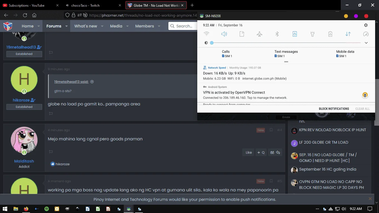Report the post by hikaroze about globe no load
This screenshot has width=379, height=213.
(51, 113)
